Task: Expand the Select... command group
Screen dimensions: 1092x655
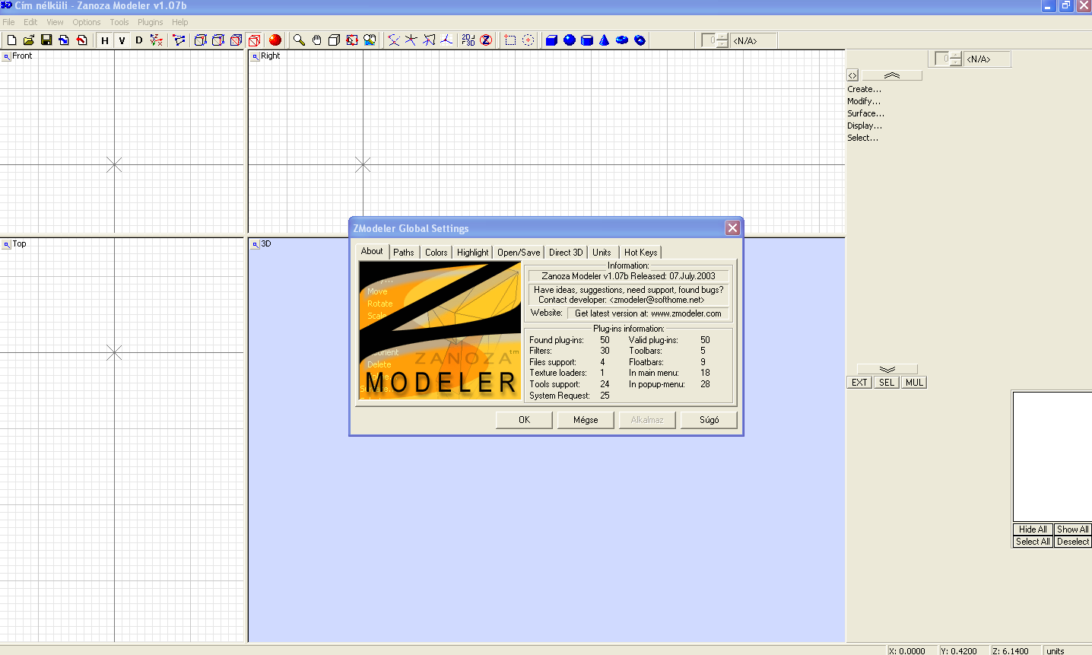Action: click(863, 138)
